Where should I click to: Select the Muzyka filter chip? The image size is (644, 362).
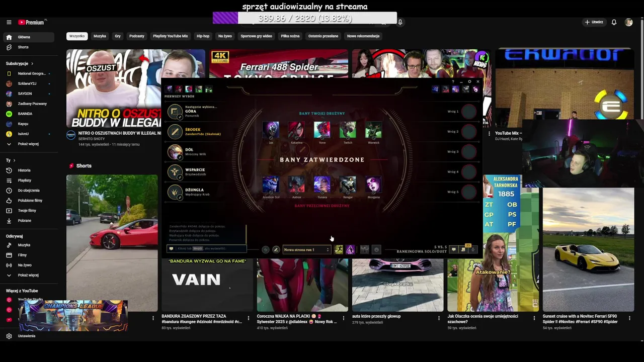(100, 36)
